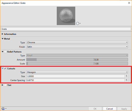Click the OK button
The width and height of the screenshot is (132, 111).
click(95, 109)
